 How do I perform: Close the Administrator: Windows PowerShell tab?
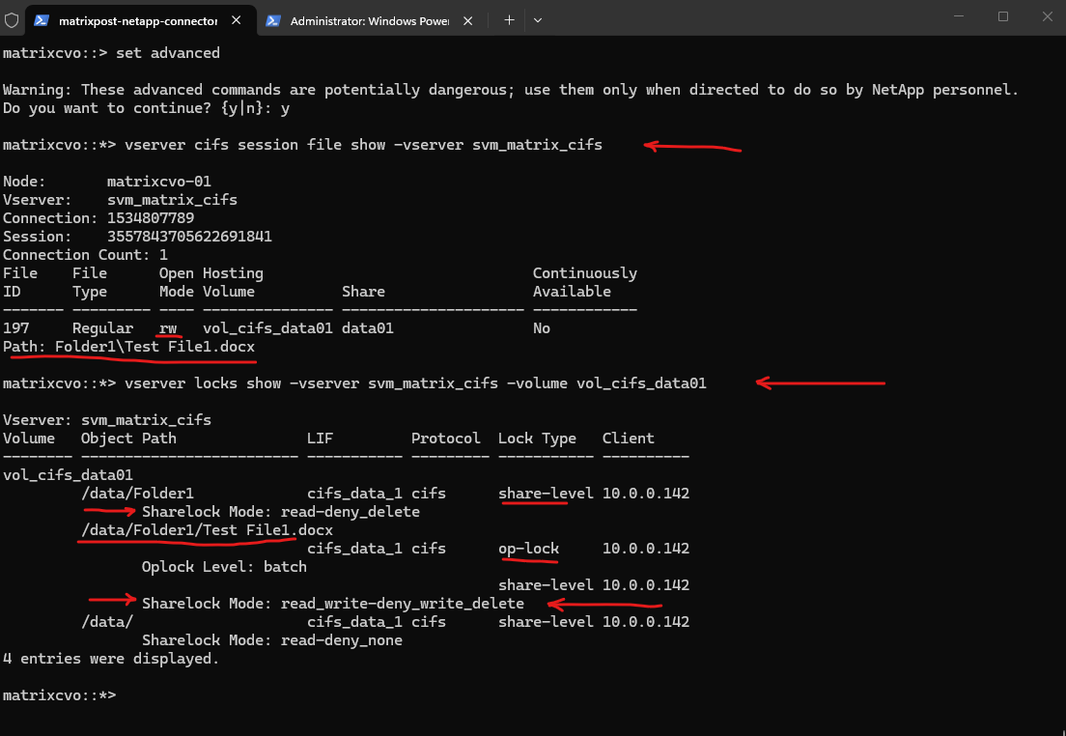pyautogui.click(x=467, y=20)
